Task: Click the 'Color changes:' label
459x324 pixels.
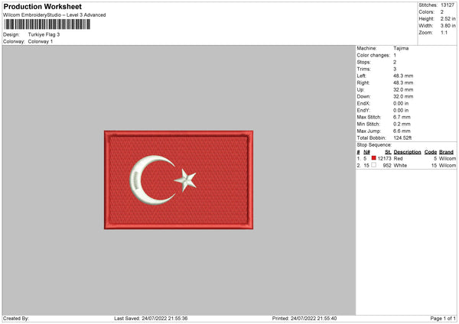Action: [x=373, y=55]
